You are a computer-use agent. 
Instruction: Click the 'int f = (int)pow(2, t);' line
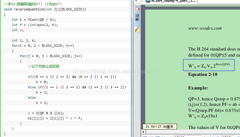(x=35, y=25)
